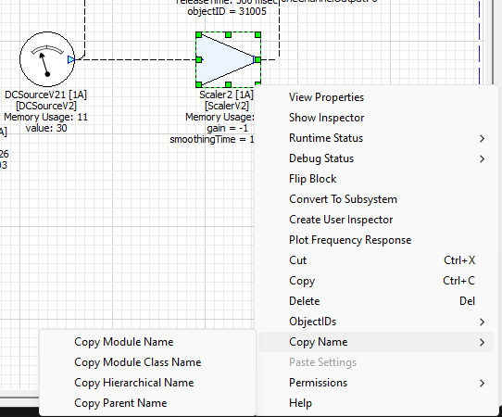Select Flip Block option
The width and height of the screenshot is (502, 417).
click(x=376, y=179)
